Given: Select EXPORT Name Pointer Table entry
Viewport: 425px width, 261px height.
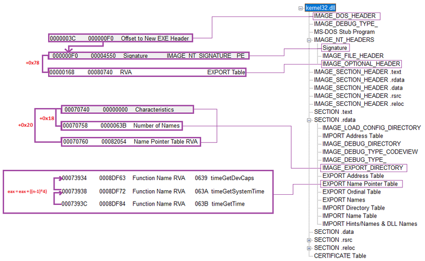Looking at the screenshot, I should pyautogui.click(x=360, y=184).
